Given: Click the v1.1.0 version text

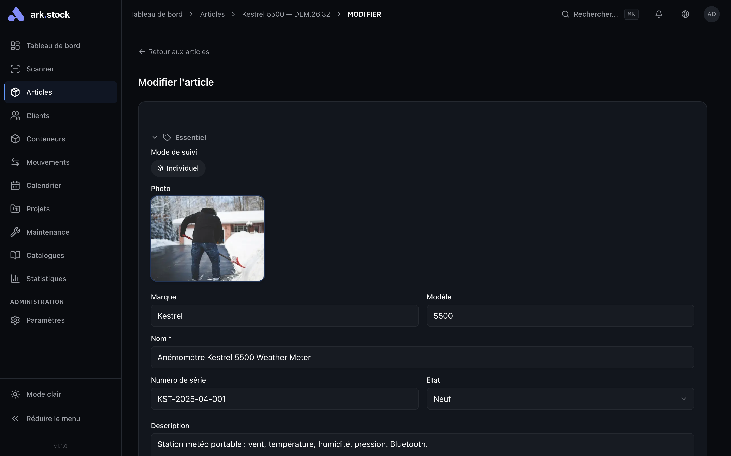Looking at the screenshot, I should pyautogui.click(x=61, y=446).
